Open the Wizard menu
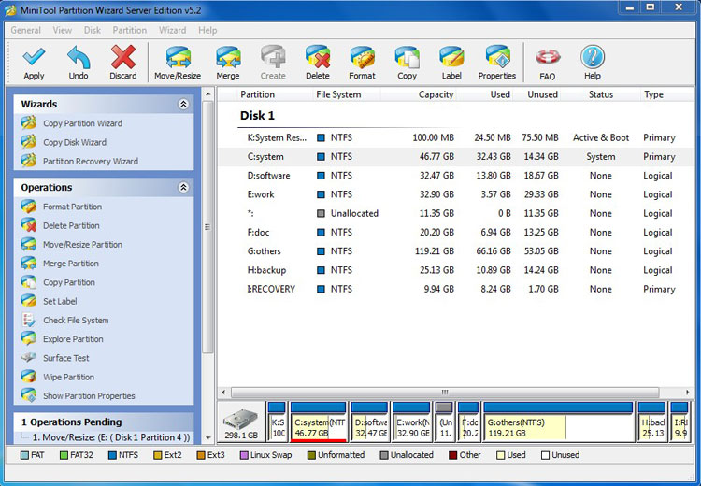This screenshot has width=701, height=486. [173, 31]
